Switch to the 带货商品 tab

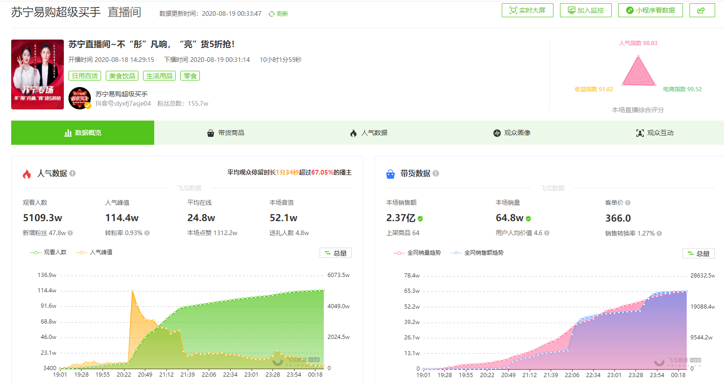click(225, 133)
